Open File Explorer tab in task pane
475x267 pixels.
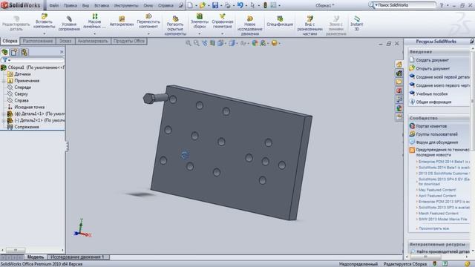click(x=399, y=82)
